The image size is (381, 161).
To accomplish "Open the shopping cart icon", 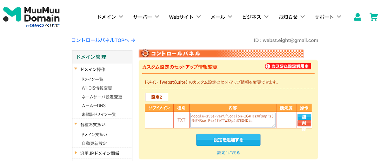I will [x=374, y=17].
